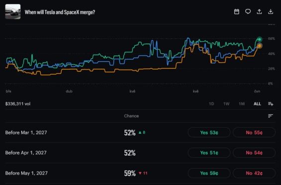Screen dimensions: 281x185
Task: Open the calendar icon in header
Action: click(x=237, y=12)
